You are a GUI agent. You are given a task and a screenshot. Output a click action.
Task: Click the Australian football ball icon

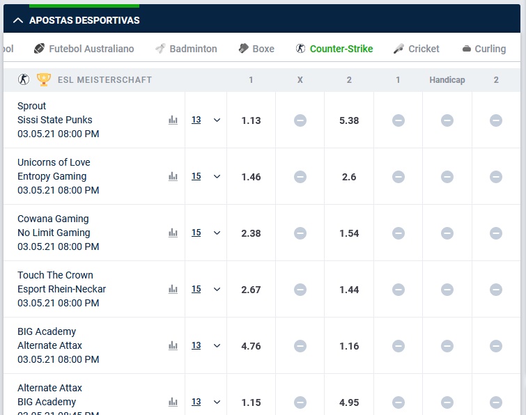[x=39, y=49]
